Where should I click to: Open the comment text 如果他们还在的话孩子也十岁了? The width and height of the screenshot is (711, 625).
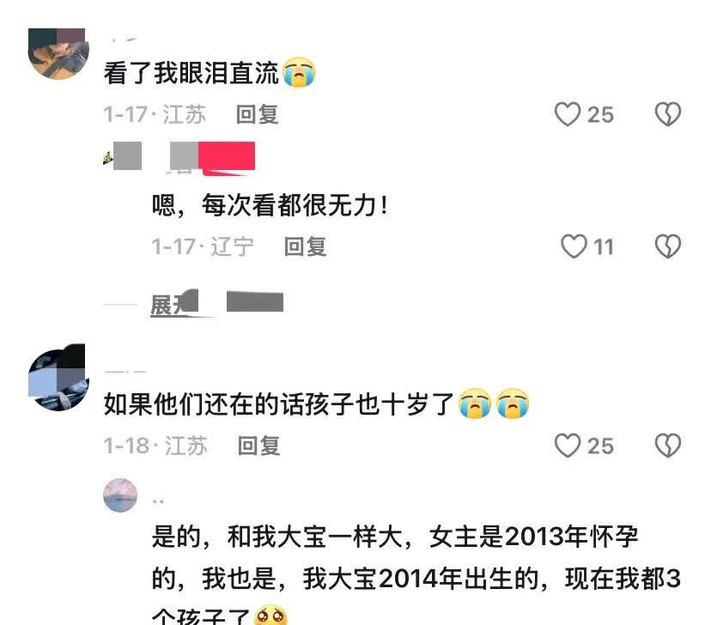278,404
